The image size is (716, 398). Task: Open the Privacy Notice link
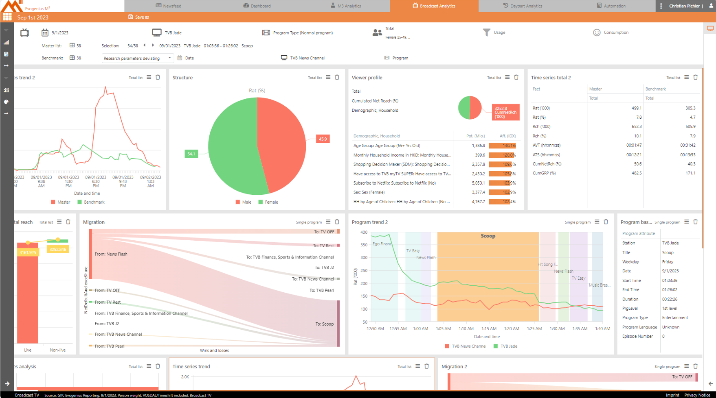697,395
